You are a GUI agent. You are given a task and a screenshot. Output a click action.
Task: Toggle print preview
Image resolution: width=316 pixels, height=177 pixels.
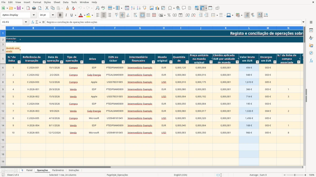[40, 8]
